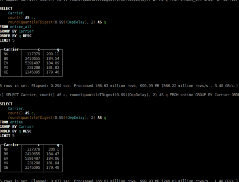This screenshot has width=239, height=182.
Task: Click the 2410655 count in second table
Action: point(33,154)
